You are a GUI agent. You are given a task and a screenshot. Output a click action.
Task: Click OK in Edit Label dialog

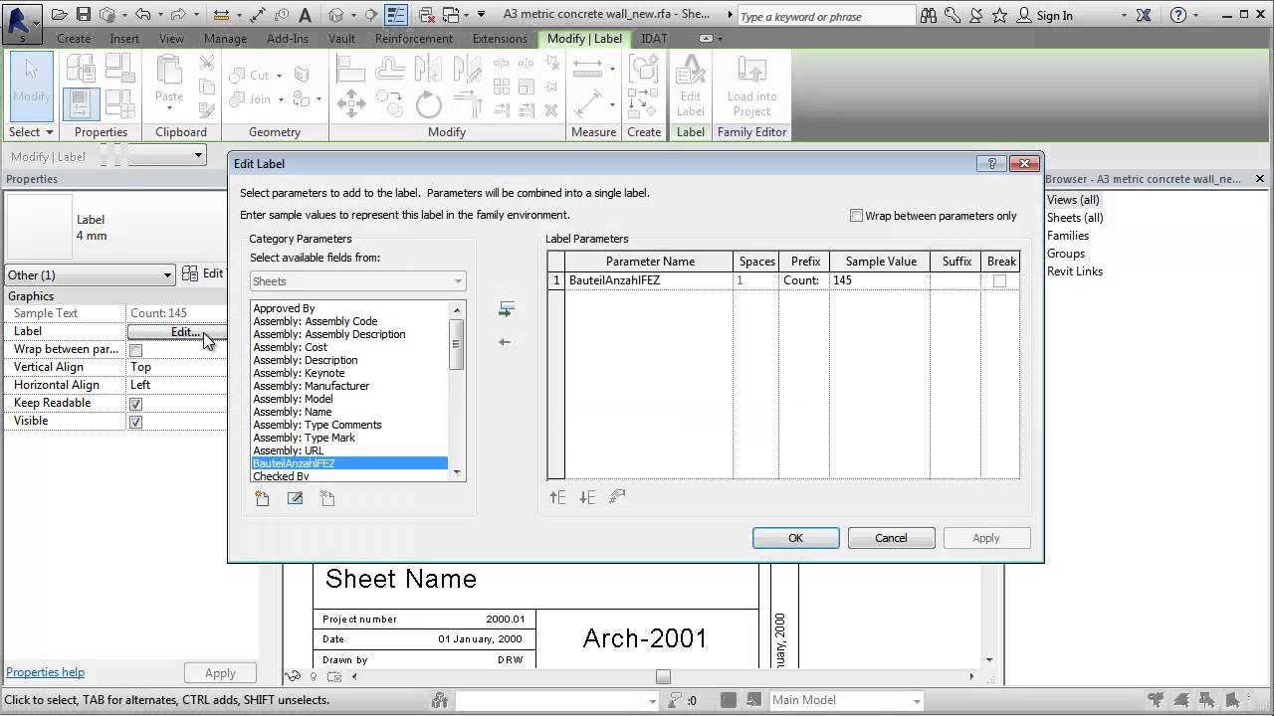click(795, 538)
